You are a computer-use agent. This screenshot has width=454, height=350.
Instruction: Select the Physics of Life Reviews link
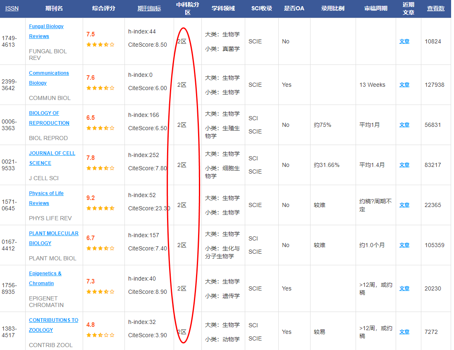[46, 193]
